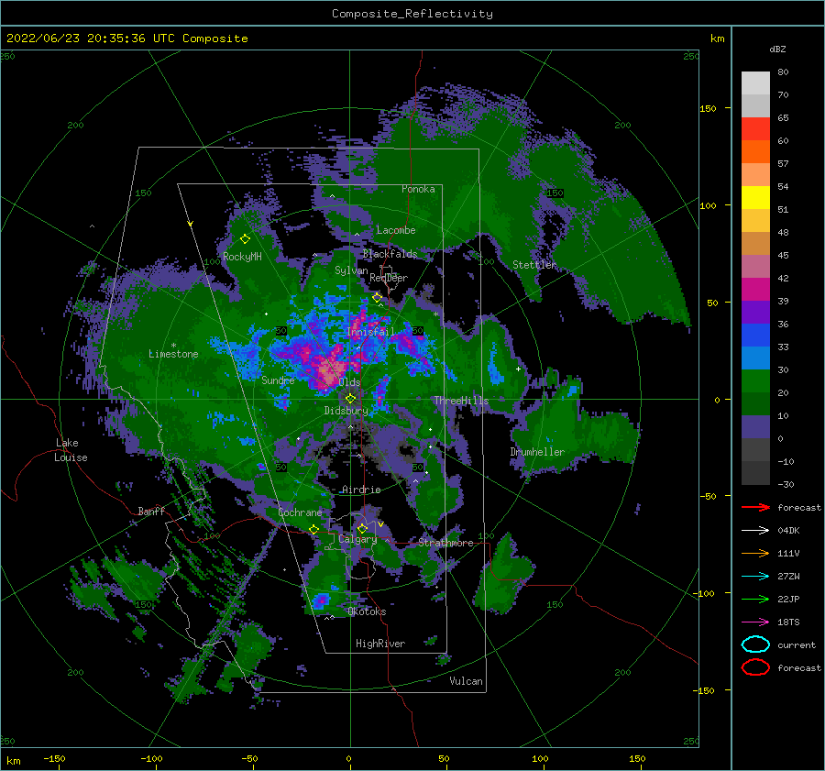Viewport: 825px width, 771px height.
Task: Click the Sylvan label
Action: 351,270
